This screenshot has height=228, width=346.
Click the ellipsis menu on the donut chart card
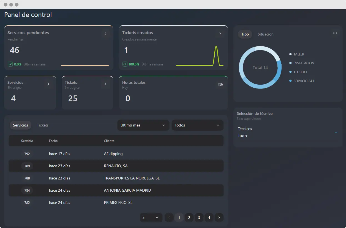click(335, 33)
